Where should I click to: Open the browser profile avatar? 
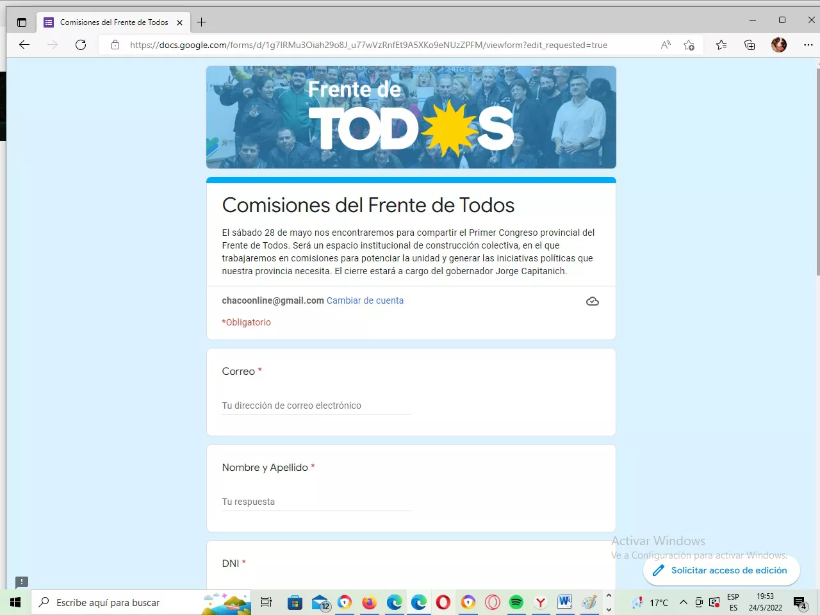pyautogui.click(x=779, y=45)
